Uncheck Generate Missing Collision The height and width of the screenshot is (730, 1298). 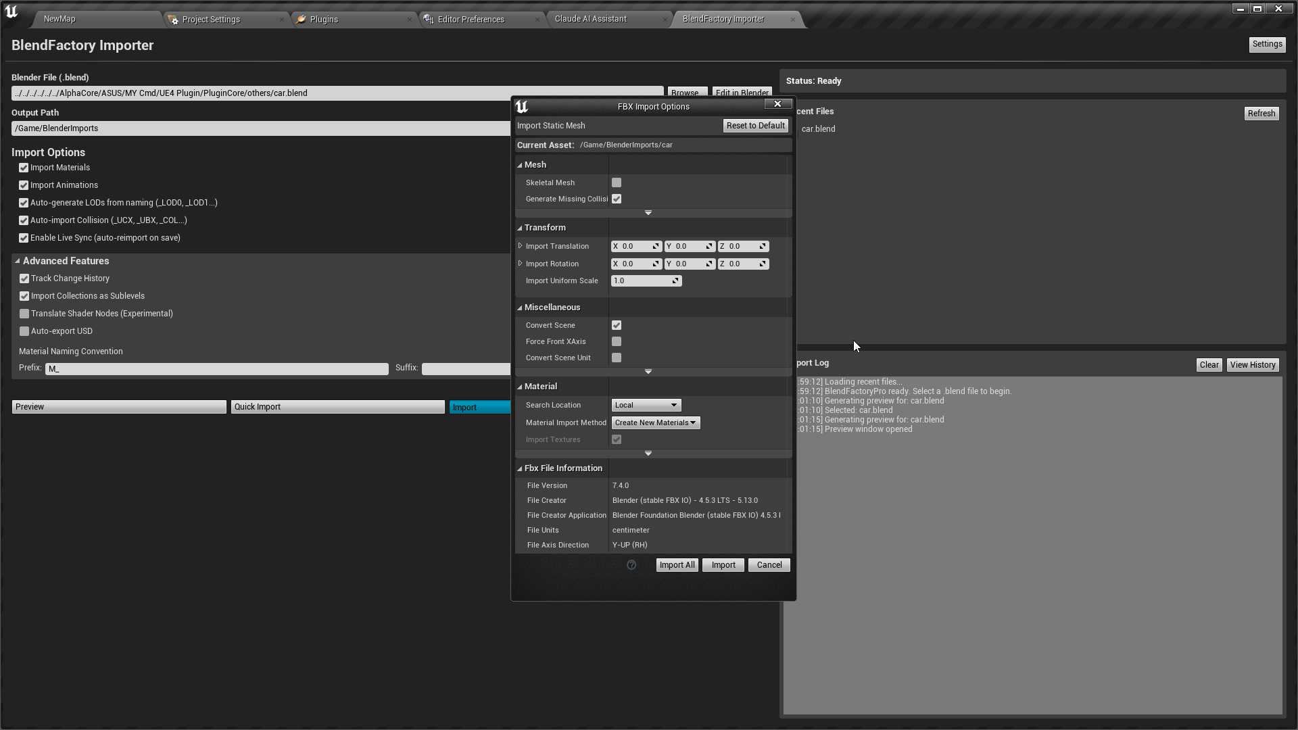click(x=617, y=199)
